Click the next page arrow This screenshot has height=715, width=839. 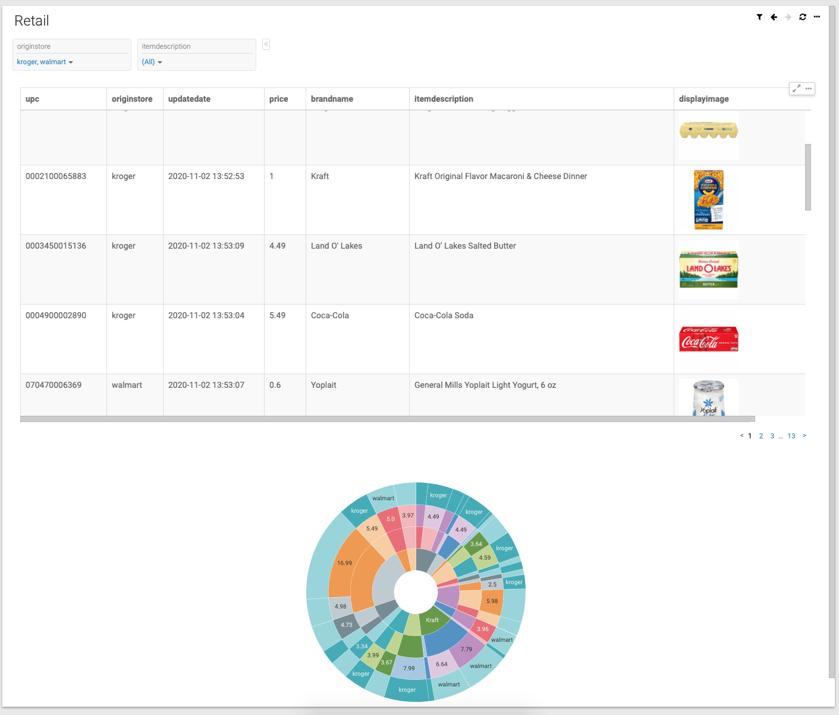(x=805, y=436)
